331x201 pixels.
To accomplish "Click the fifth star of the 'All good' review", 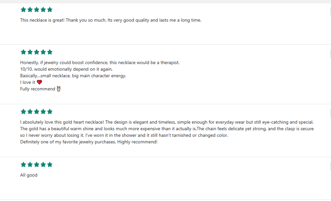I will 49,164.
